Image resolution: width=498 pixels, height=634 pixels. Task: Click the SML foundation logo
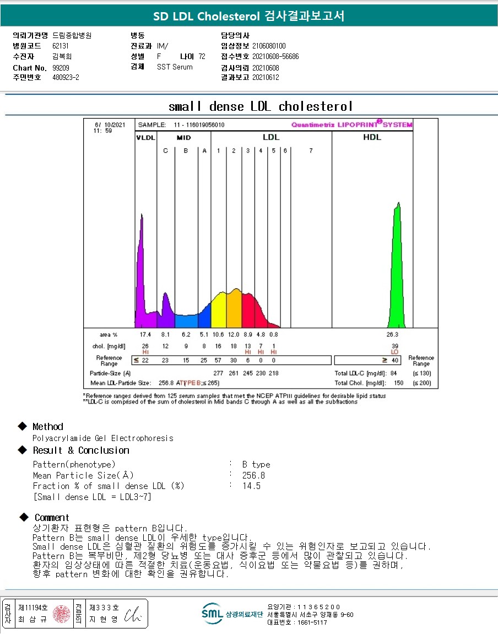[x=232, y=614]
